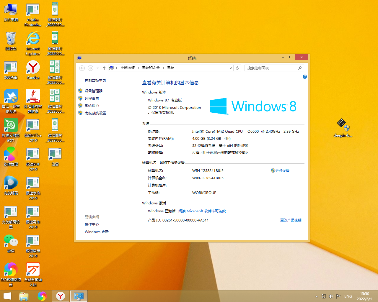Expand the recent locations dropdown arrow
The width and height of the screenshot is (378, 302).
(97, 68)
